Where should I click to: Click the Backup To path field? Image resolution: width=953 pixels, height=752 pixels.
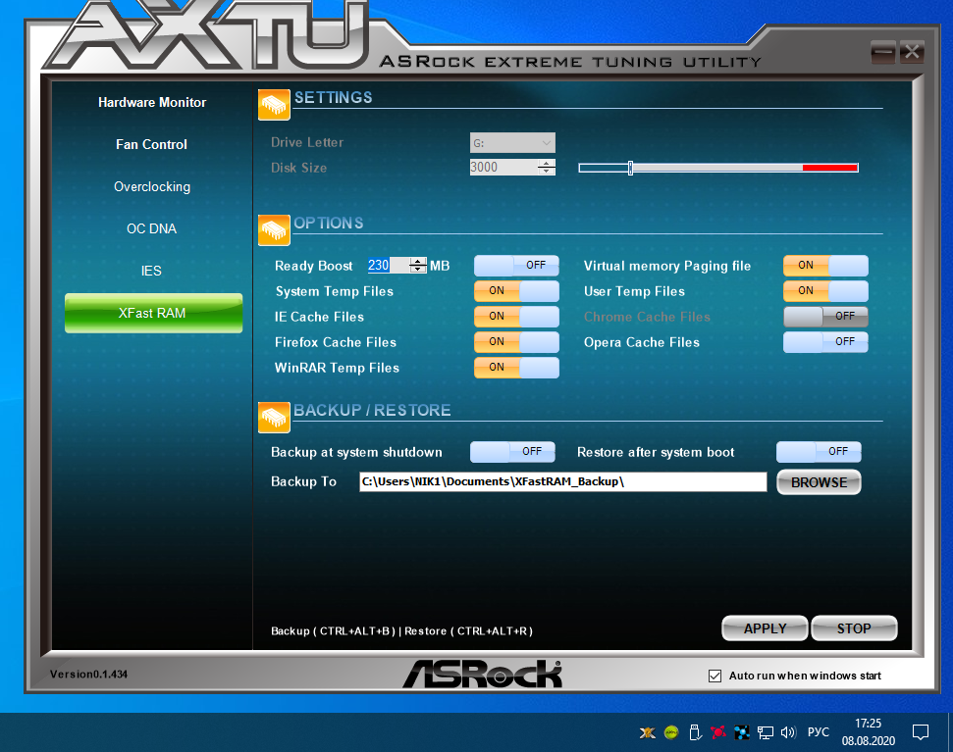click(562, 482)
